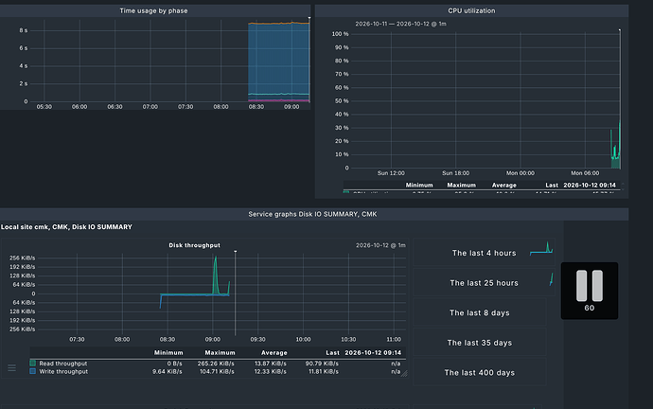Click the pin marker atop CPU utilization graph
The height and width of the screenshot is (409, 653).
(x=620, y=30)
